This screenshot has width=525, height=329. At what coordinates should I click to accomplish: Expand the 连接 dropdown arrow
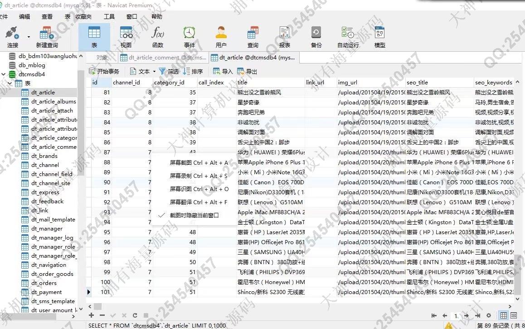[29, 37]
